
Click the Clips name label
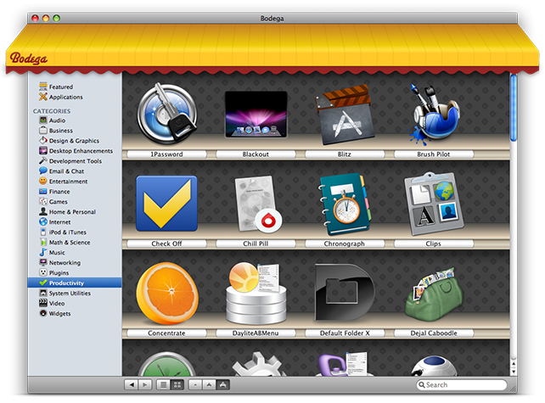tap(434, 243)
